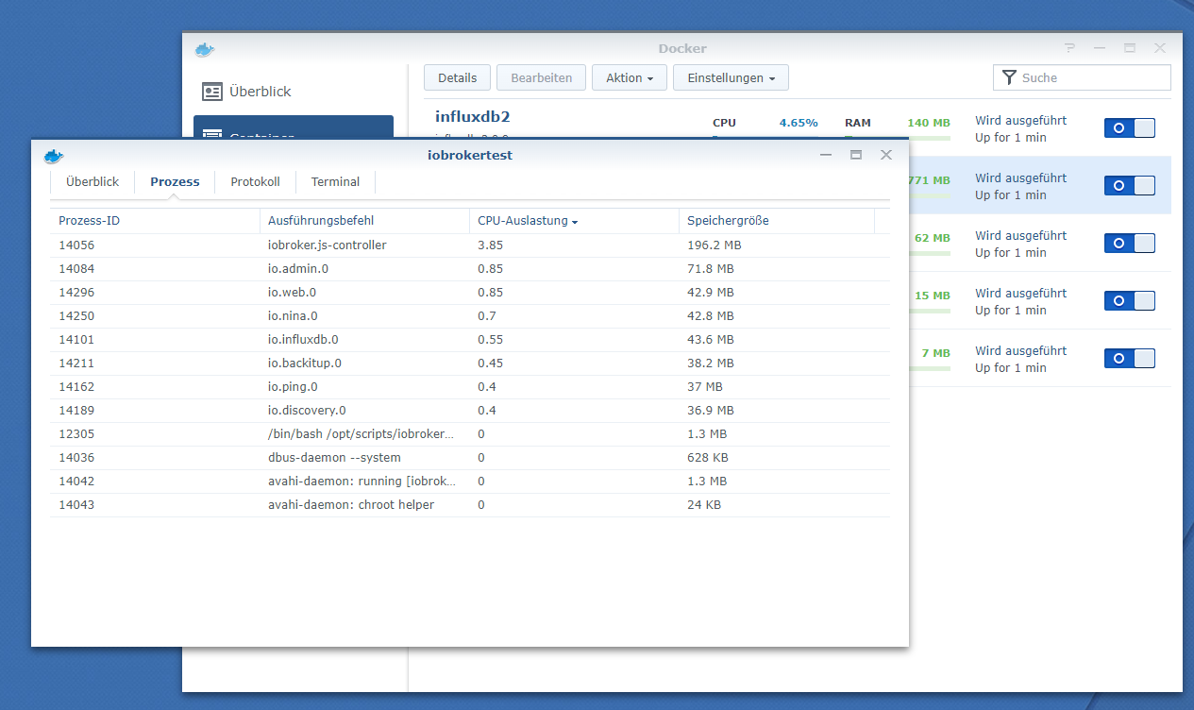Screen dimensions: 1194x710
Task: Expand the Einstellungen dropdown
Action: coord(731,77)
